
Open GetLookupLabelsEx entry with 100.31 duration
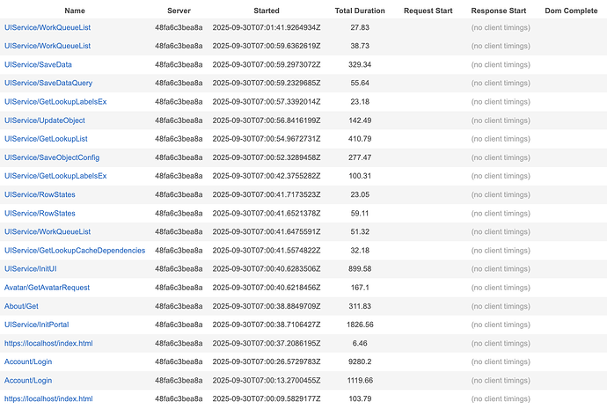pyautogui.click(x=55, y=176)
